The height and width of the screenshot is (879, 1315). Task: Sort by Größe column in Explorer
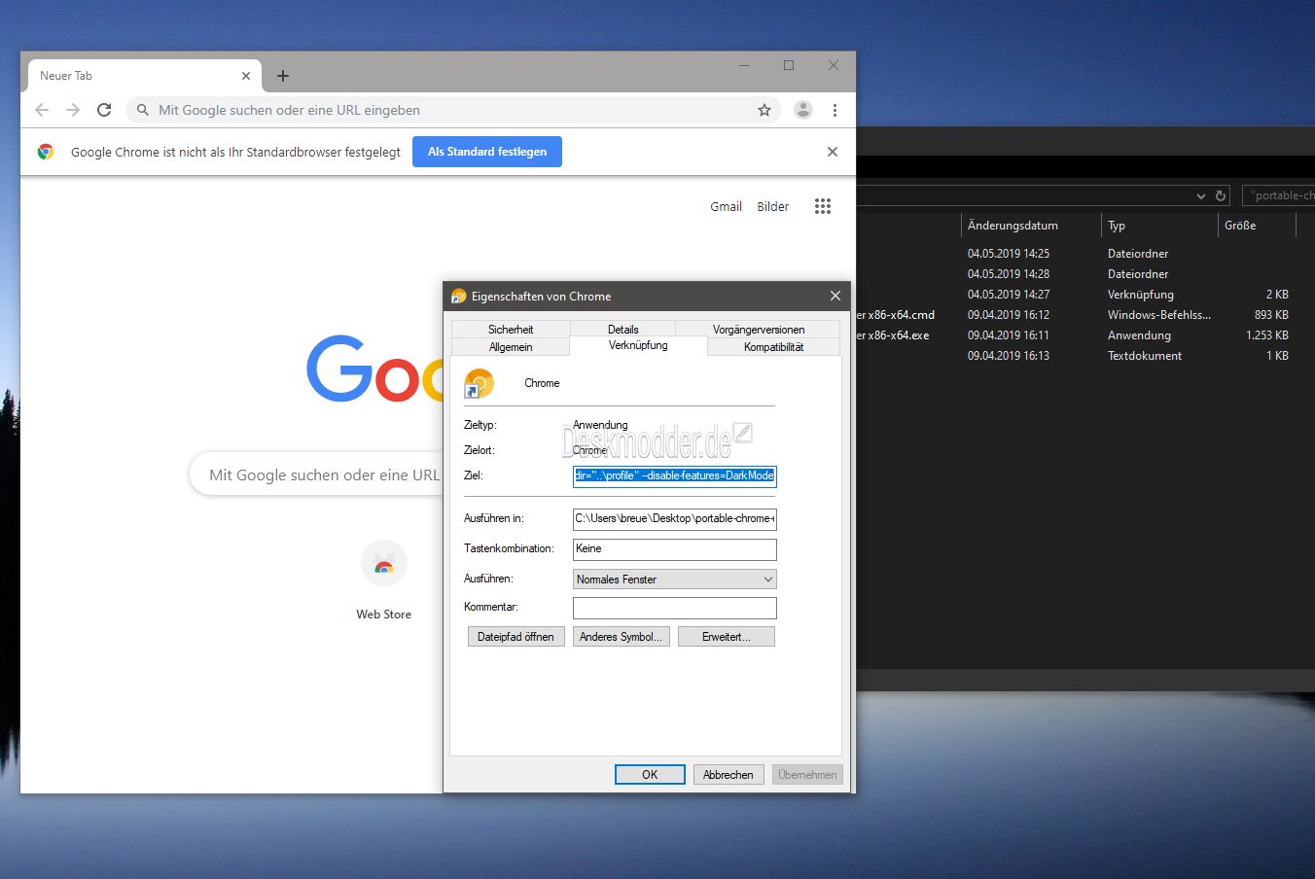coord(1258,226)
